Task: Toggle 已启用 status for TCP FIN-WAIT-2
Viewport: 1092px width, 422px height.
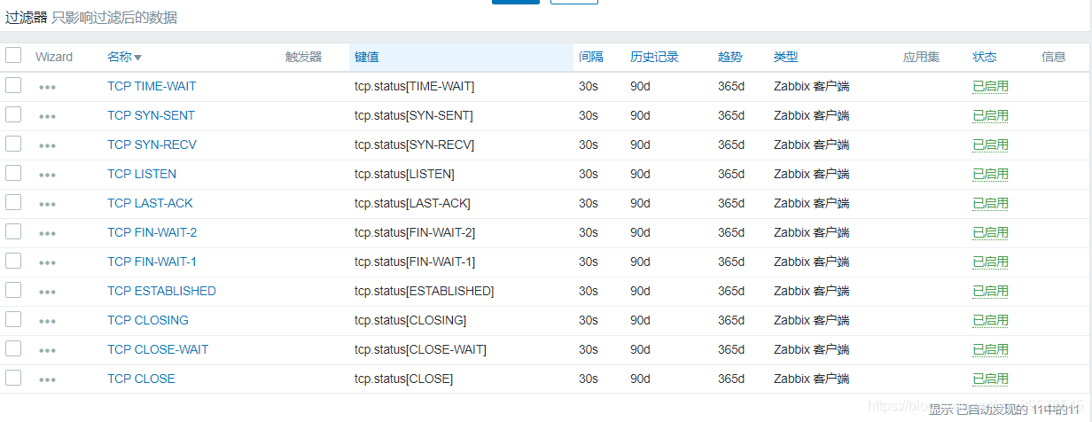Action: [990, 232]
